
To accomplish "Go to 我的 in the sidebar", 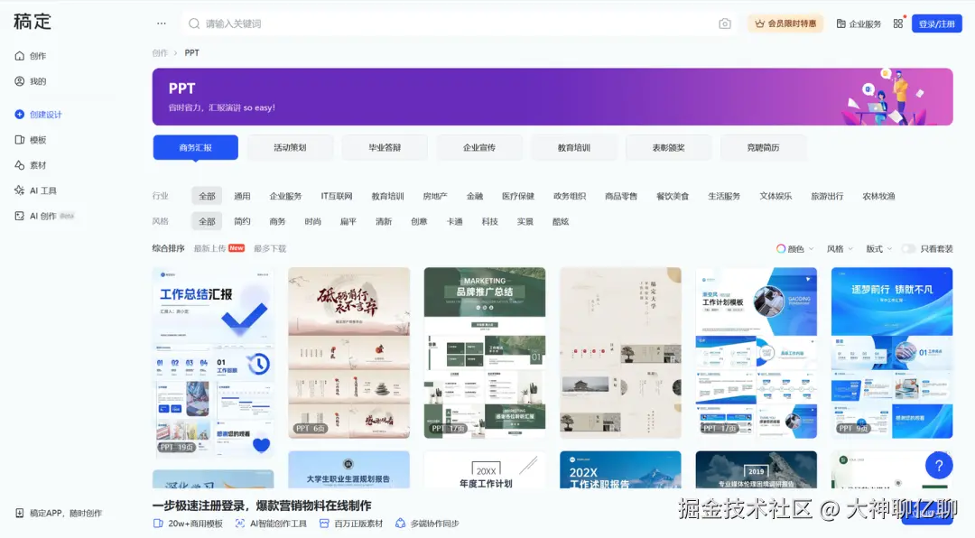I will (32, 80).
